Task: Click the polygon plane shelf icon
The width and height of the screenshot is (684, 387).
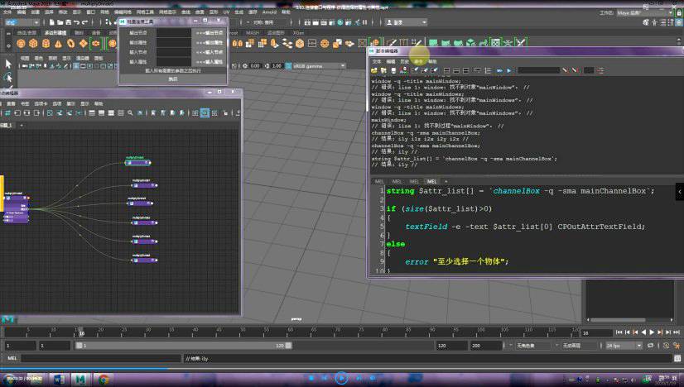Action: (x=83, y=43)
